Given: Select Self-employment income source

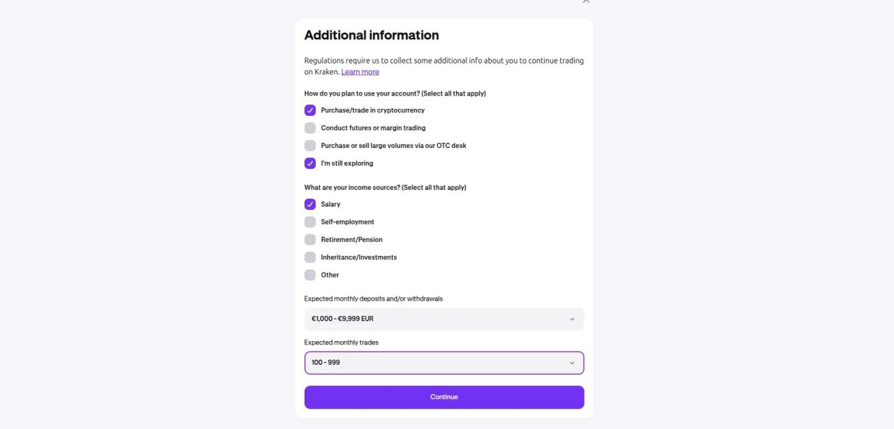Looking at the screenshot, I should click(310, 222).
